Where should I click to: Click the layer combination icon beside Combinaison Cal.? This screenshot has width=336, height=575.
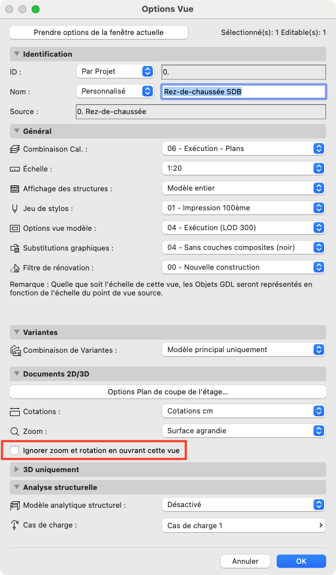[14, 149]
